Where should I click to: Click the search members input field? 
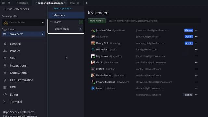[154, 21]
